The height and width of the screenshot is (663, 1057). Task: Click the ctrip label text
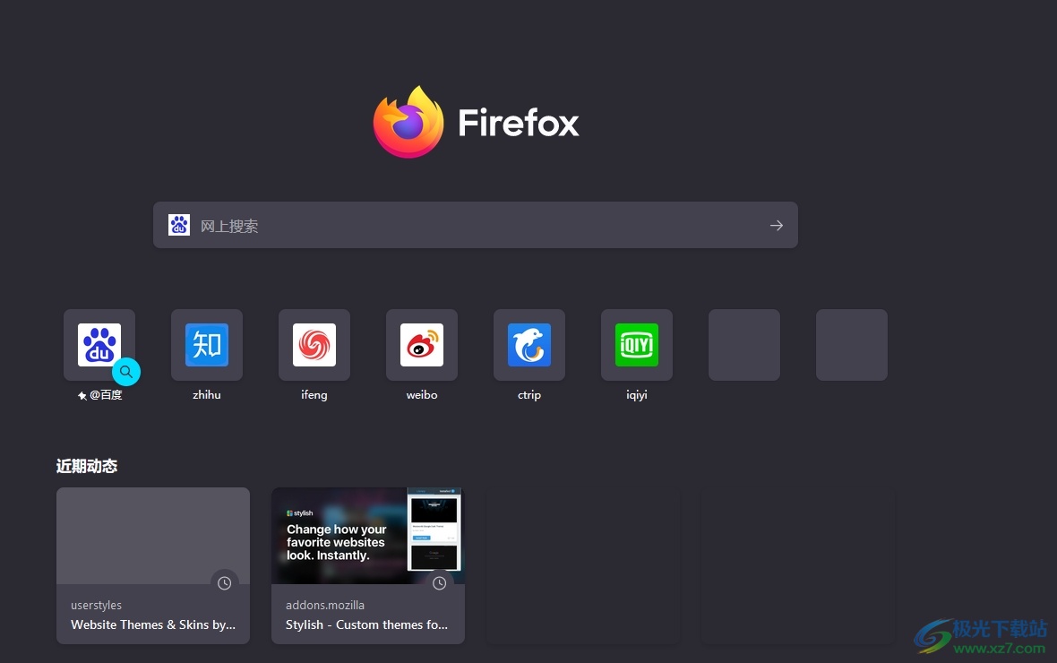point(529,395)
